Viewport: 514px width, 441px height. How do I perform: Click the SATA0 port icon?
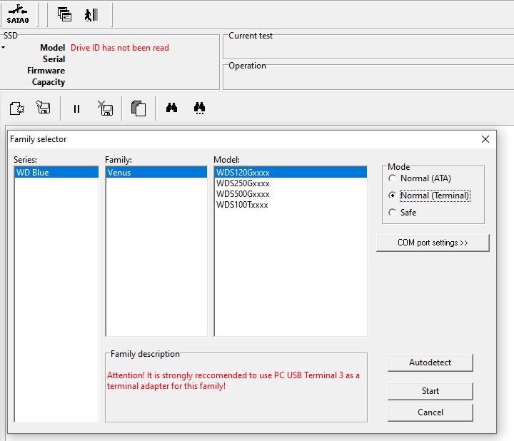[x=18, y=14]
